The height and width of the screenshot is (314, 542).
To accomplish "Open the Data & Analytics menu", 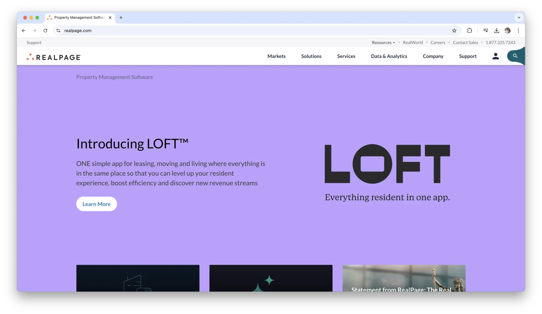I will point(389,56).
